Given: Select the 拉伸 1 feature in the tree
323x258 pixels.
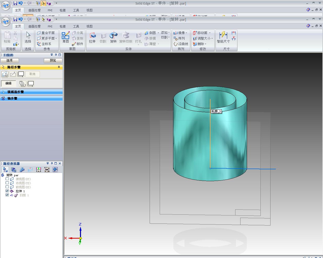Looking at the screenshot, I should 20,191.
